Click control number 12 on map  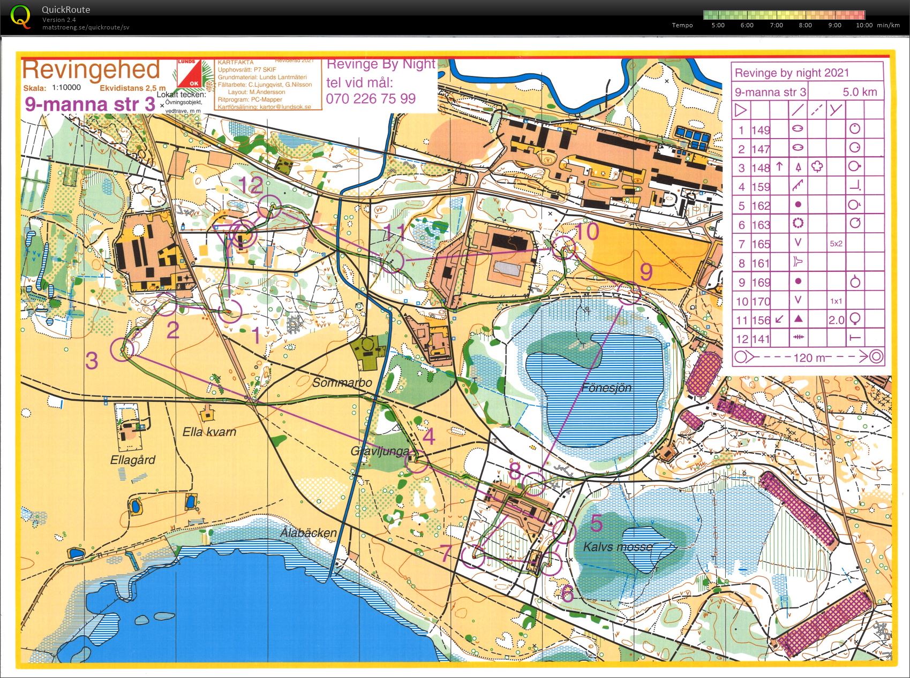click(x=250, y=186)
